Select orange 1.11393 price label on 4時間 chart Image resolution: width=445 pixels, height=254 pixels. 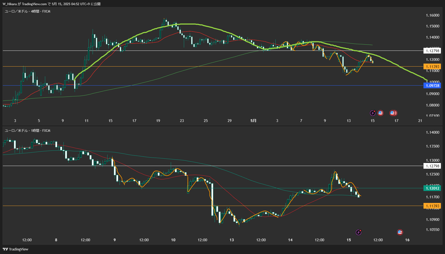tap(432, 67)
